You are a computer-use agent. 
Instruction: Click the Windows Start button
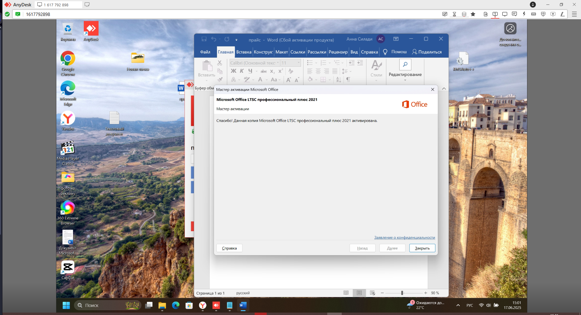(66, 305)
